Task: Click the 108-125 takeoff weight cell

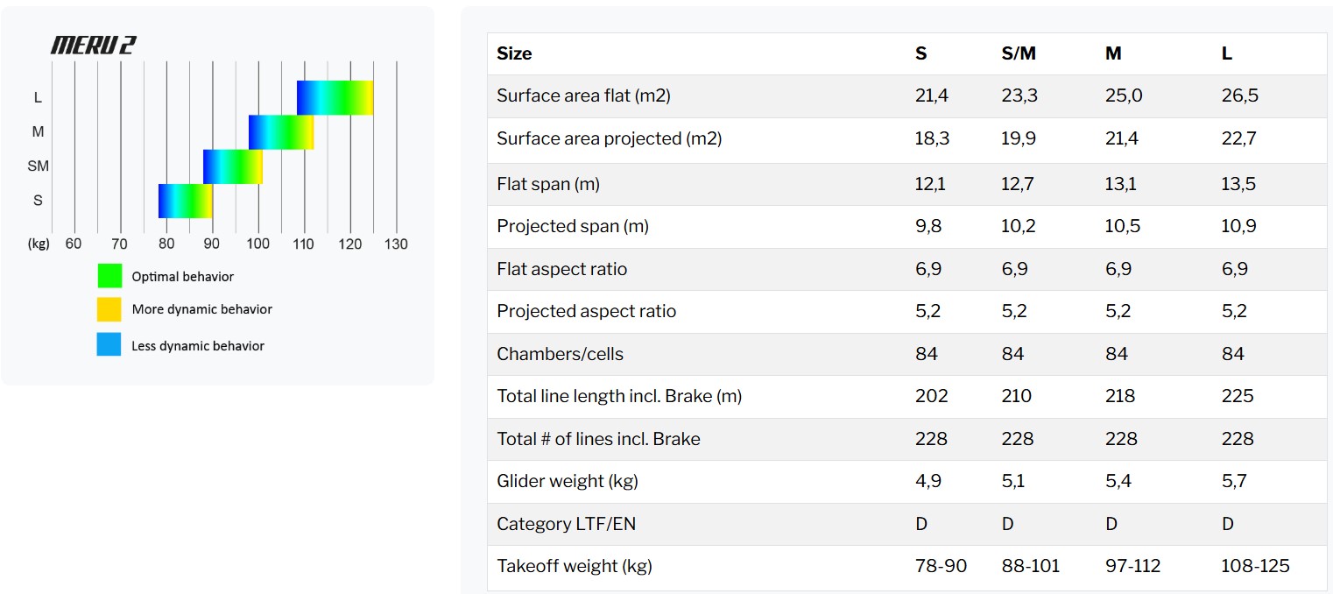Action: (x=1255, y=566)
